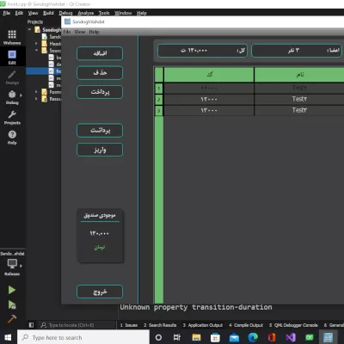
Task: Click the اضافه (Add) button
Action: coord(100,53)
